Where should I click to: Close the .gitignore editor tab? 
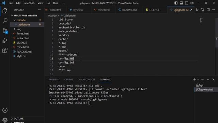[x=191, y=10]
